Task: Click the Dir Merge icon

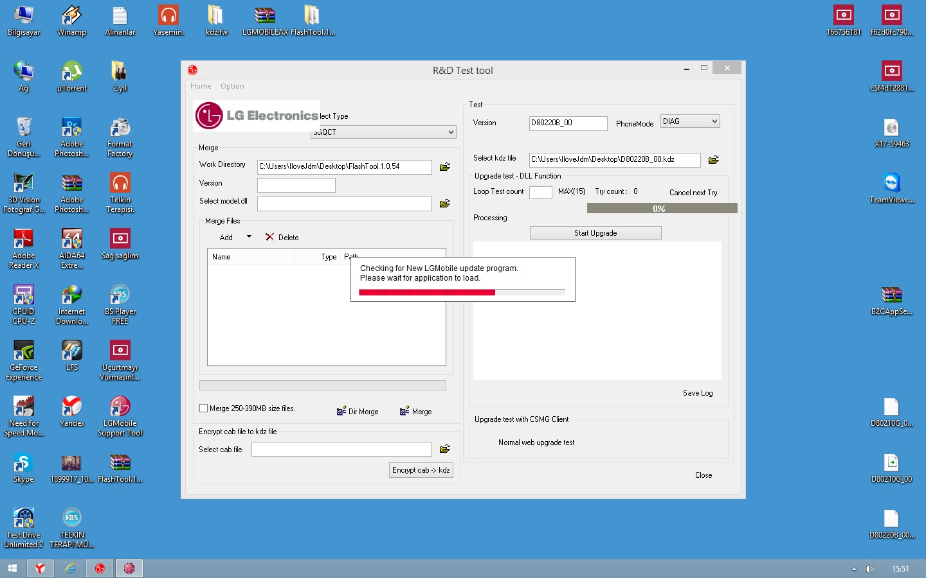Action: (341, 411)
